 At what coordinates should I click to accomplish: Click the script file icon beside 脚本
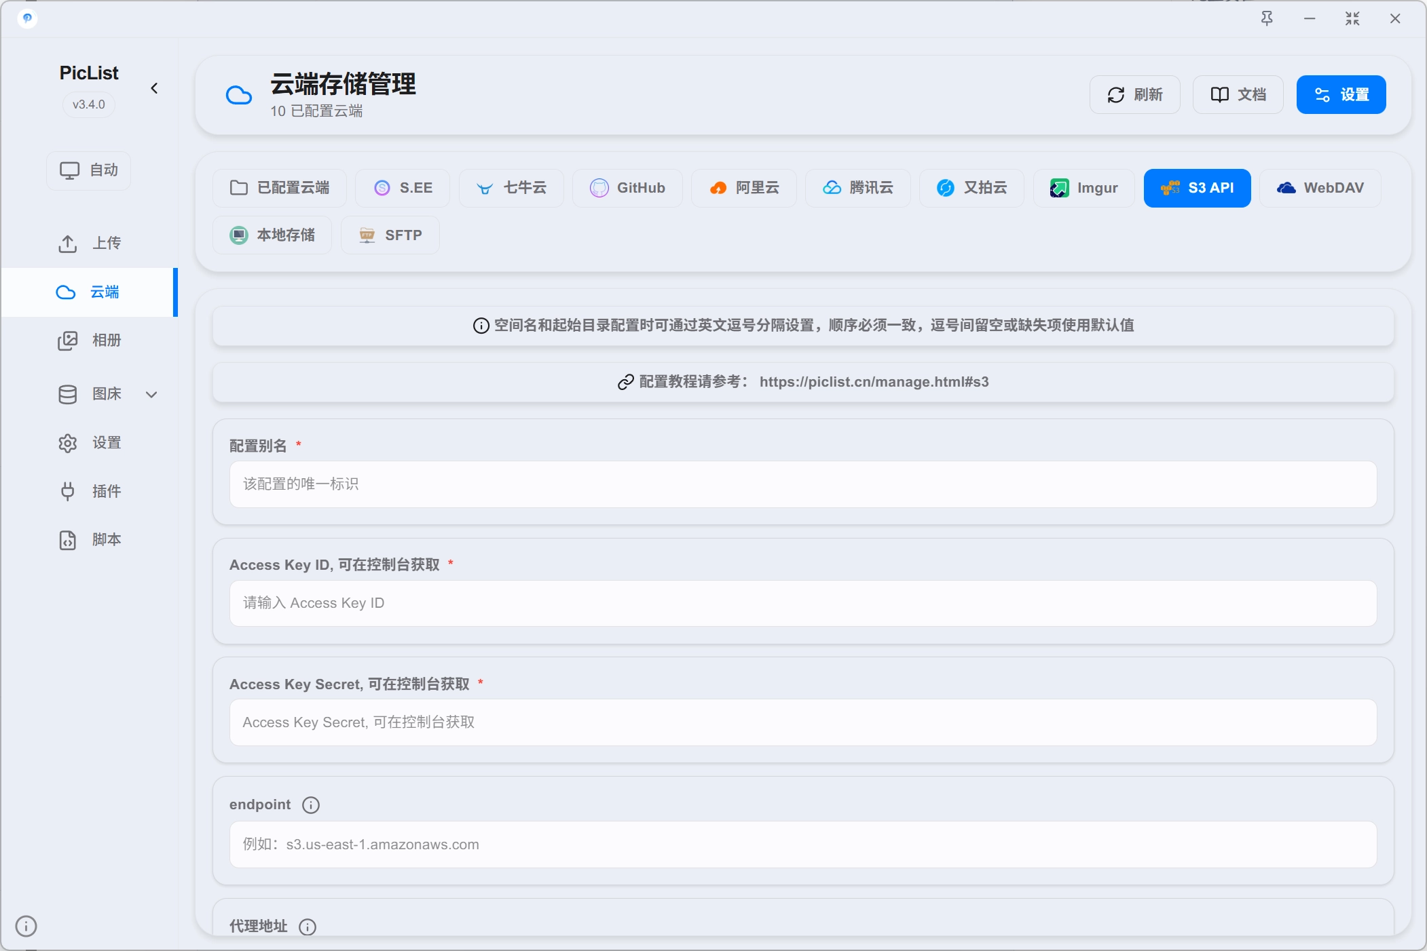point(67,540)
